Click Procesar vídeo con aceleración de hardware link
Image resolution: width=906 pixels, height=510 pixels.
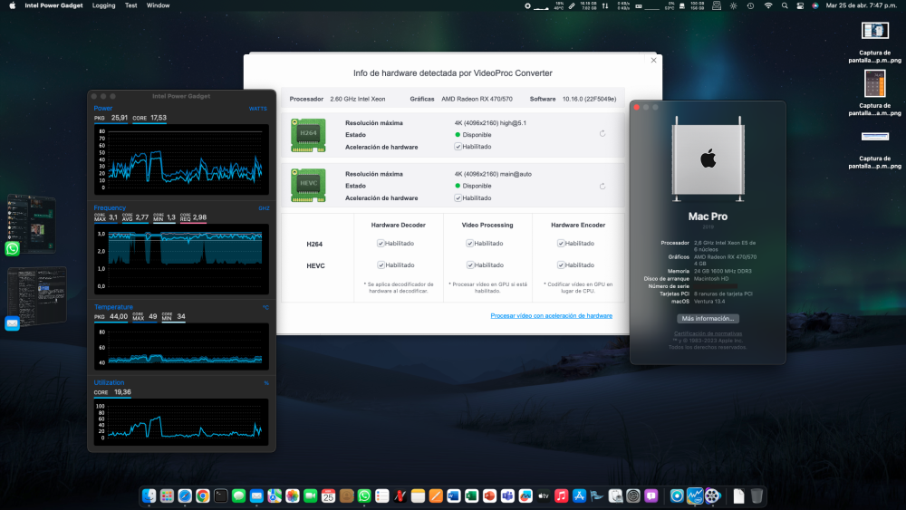point(551,316)
